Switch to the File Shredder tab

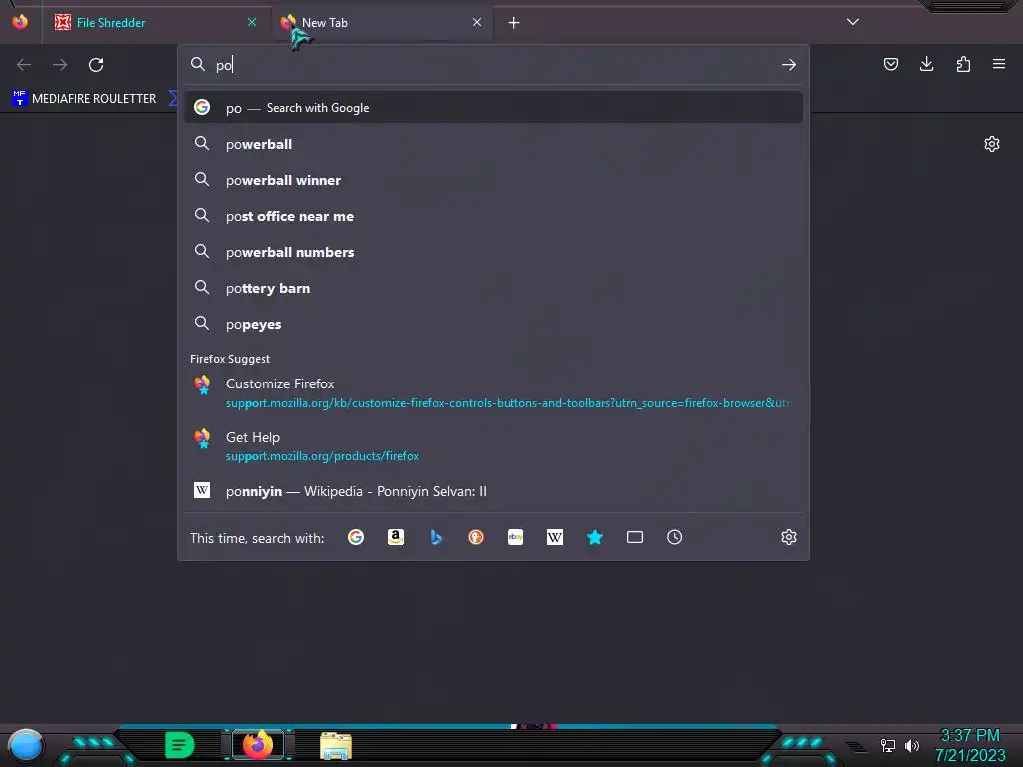pos(156,23)
